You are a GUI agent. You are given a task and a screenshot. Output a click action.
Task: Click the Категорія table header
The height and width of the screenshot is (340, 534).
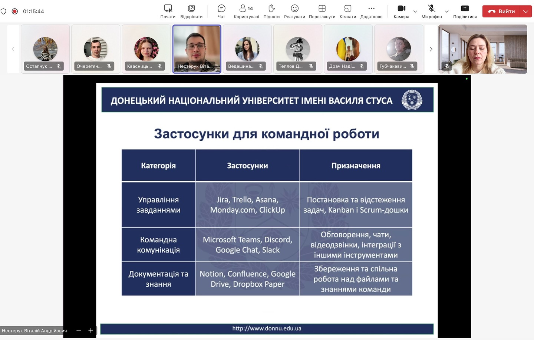pos(158,166)
